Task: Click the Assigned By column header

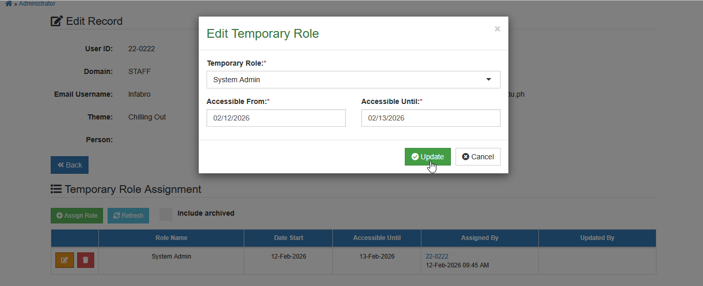Action: point(480,238)
